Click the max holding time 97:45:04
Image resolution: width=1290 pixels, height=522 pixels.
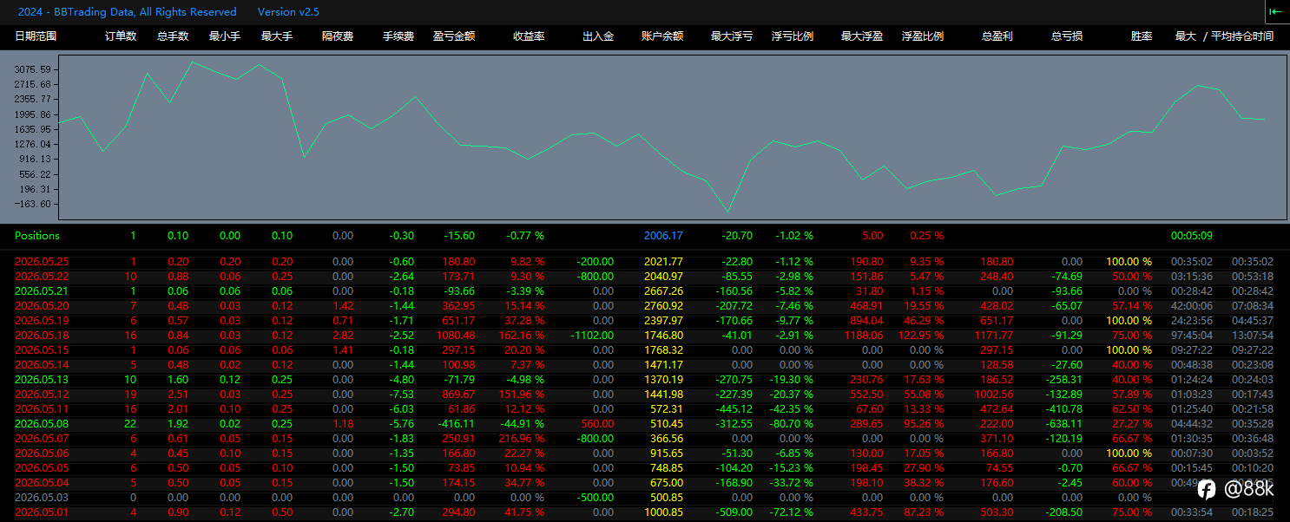(1191, 335)
